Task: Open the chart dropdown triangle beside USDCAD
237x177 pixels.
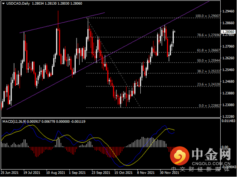Action: click(3, 3)
